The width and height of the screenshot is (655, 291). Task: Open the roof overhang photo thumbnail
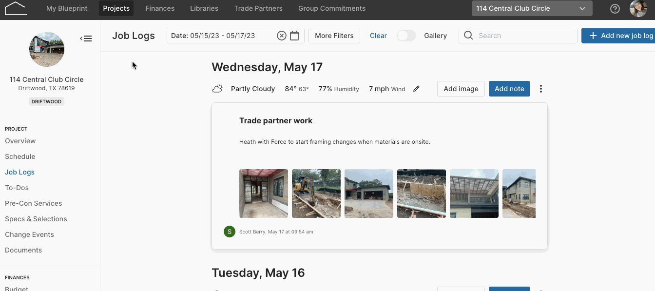[x=474, y=194]
